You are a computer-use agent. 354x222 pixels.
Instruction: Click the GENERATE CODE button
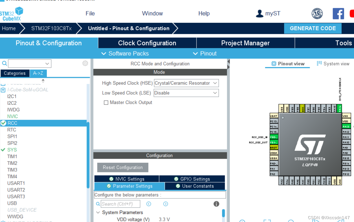coord(313,28)
